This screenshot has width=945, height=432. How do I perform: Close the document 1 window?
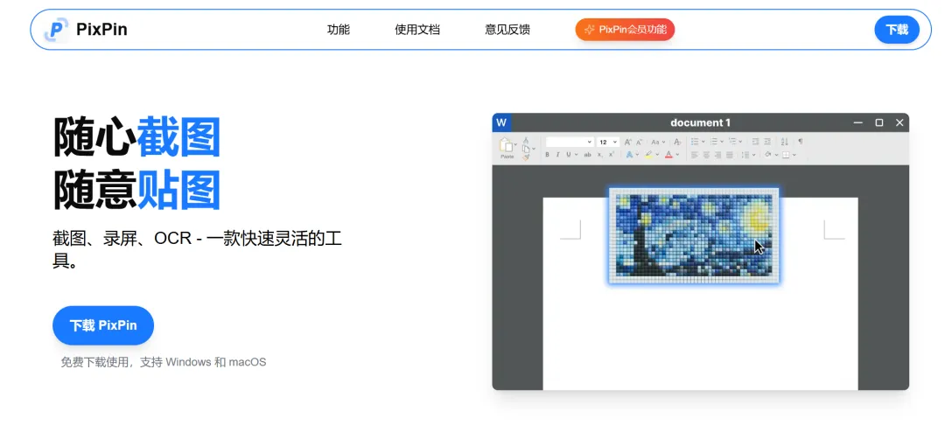click(899, 123)
